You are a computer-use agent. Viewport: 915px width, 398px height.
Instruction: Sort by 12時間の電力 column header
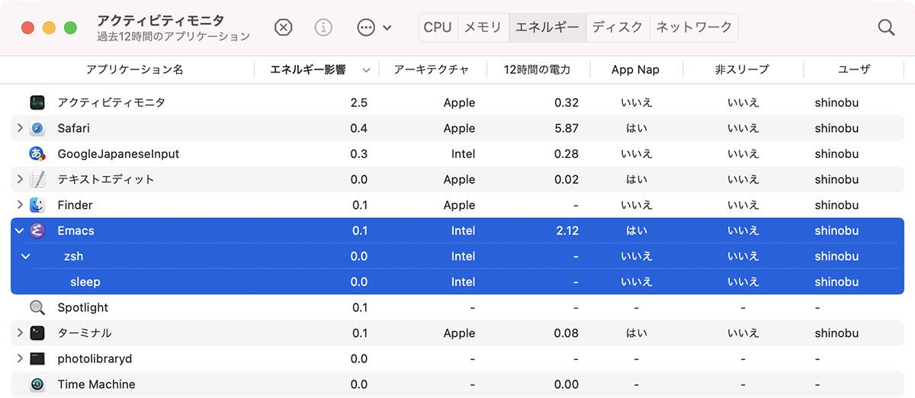pos(537,69)
